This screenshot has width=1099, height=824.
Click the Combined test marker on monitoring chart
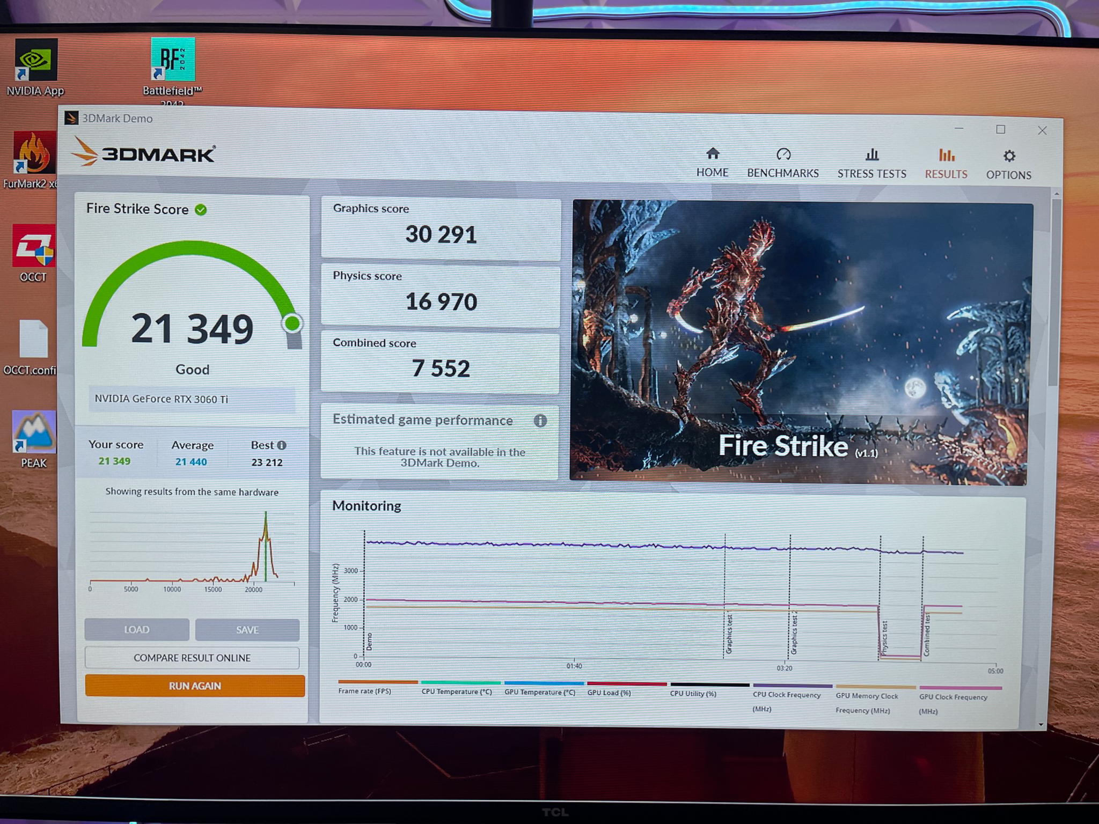pos(927,635)
